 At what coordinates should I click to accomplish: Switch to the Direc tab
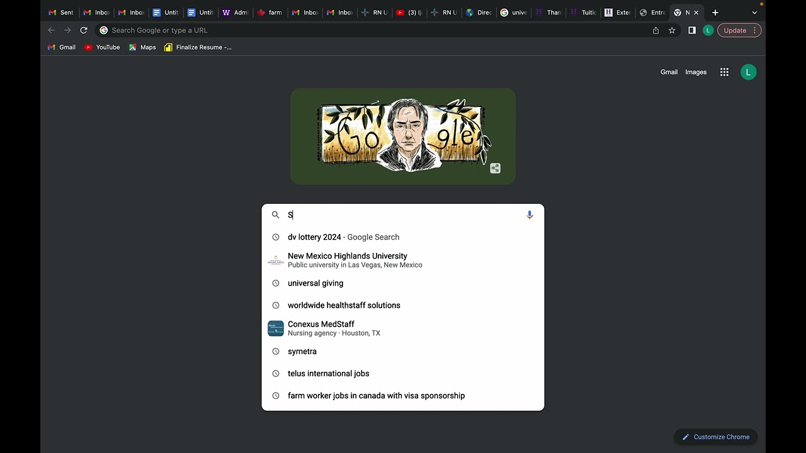click(x=479, y=13)
